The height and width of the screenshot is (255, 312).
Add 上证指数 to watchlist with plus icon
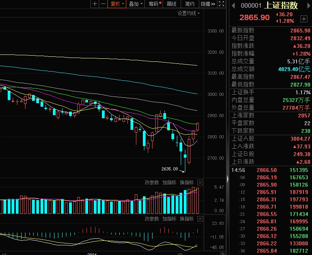point(304,19)
